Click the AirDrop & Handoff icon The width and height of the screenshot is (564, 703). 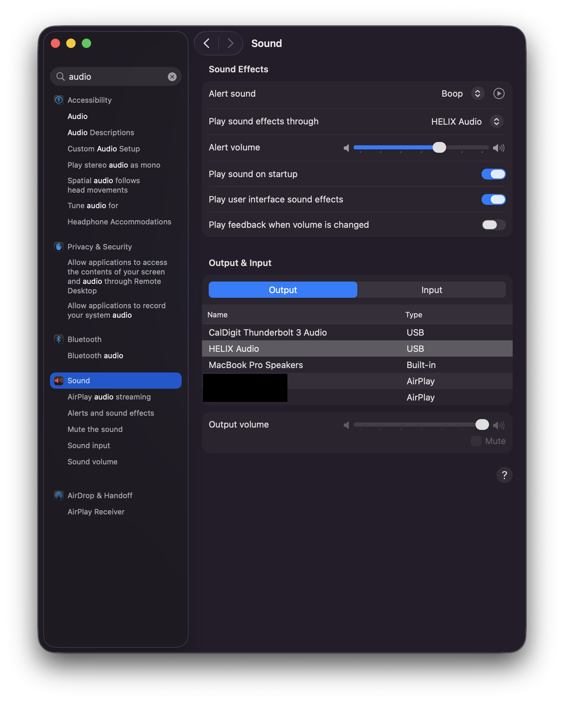(59, 495)
